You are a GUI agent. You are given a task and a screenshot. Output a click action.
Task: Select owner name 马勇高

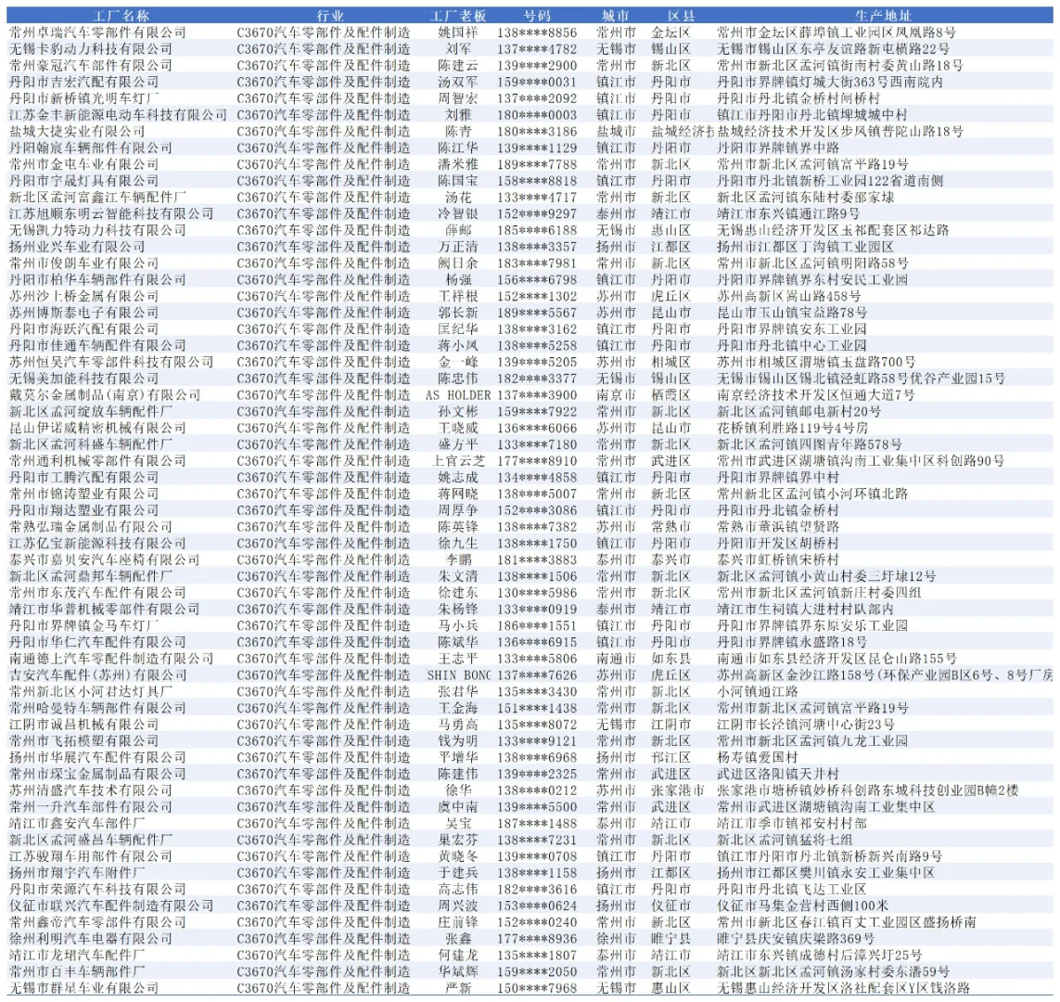tap(458, 724)
